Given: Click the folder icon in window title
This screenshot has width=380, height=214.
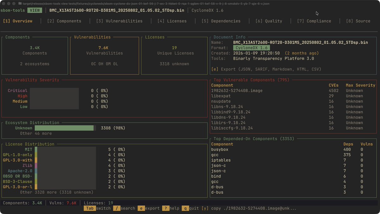Looking at the screenshot, I should [20, 3].
